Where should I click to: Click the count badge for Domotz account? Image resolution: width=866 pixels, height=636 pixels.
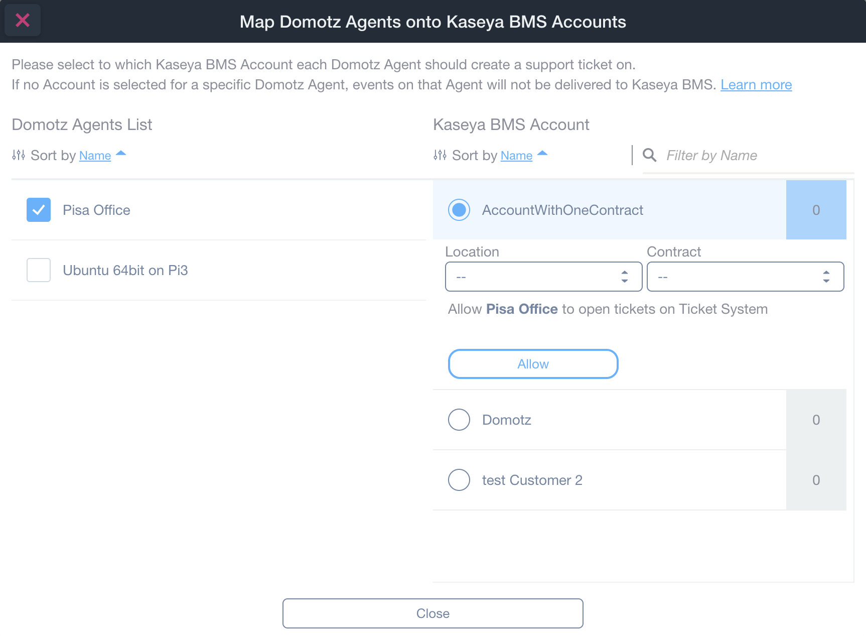coord(816,420)
